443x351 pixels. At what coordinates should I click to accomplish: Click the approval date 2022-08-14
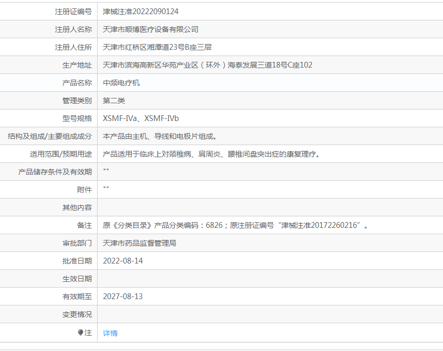pos(123,261)
